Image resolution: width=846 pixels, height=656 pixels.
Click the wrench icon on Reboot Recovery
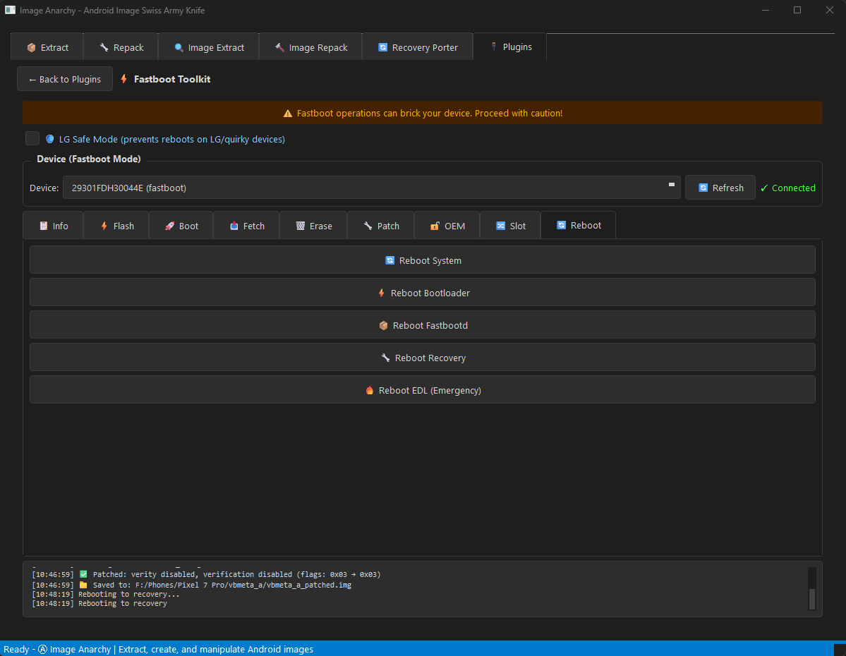[385, 358]
